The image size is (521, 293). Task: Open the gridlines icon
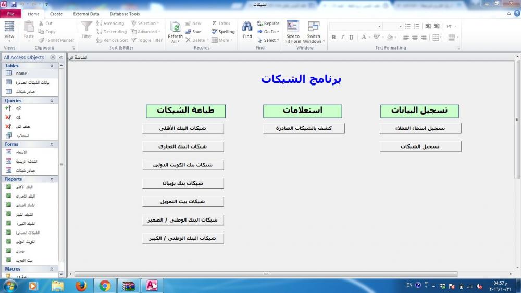[x=436, y=37]
